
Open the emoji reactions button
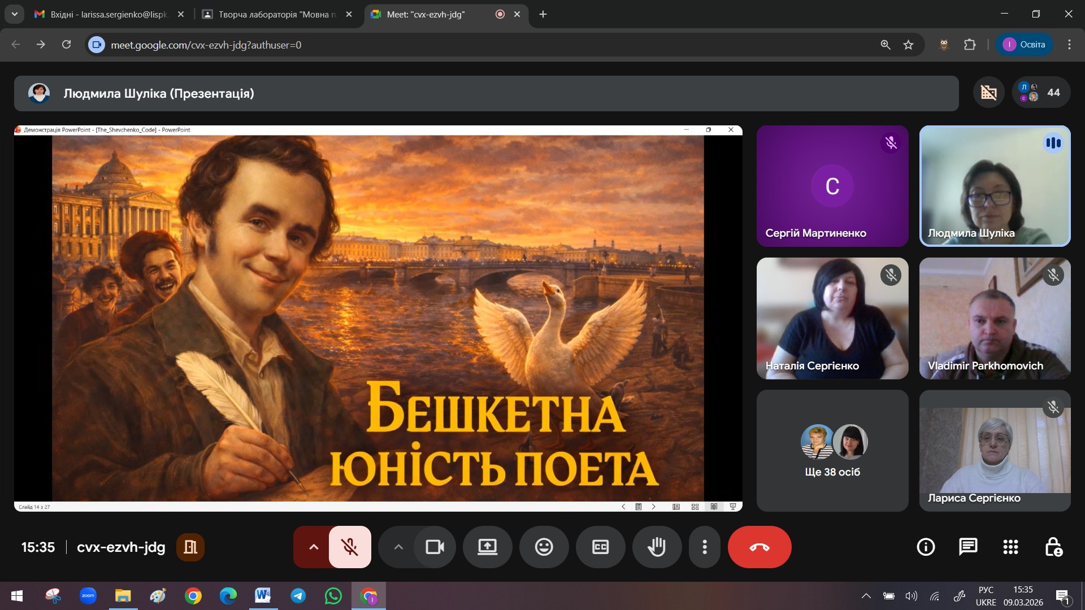(544, 547)
